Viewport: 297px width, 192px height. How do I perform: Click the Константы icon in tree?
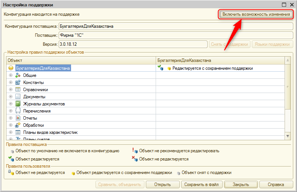18,82
